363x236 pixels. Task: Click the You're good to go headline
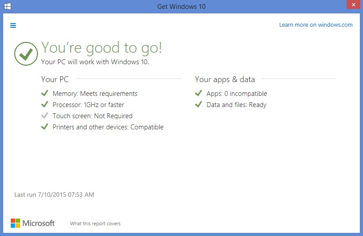(x=102, y=47)
